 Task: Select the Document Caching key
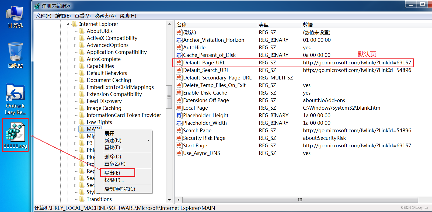[109, 80]
